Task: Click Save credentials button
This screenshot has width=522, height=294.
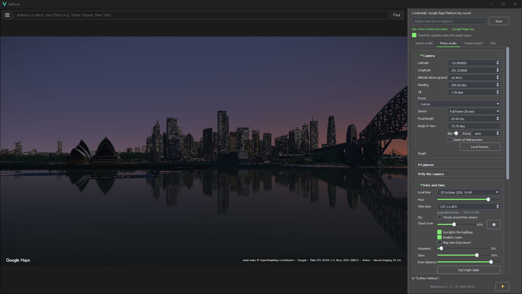Action: click(499, 21)
